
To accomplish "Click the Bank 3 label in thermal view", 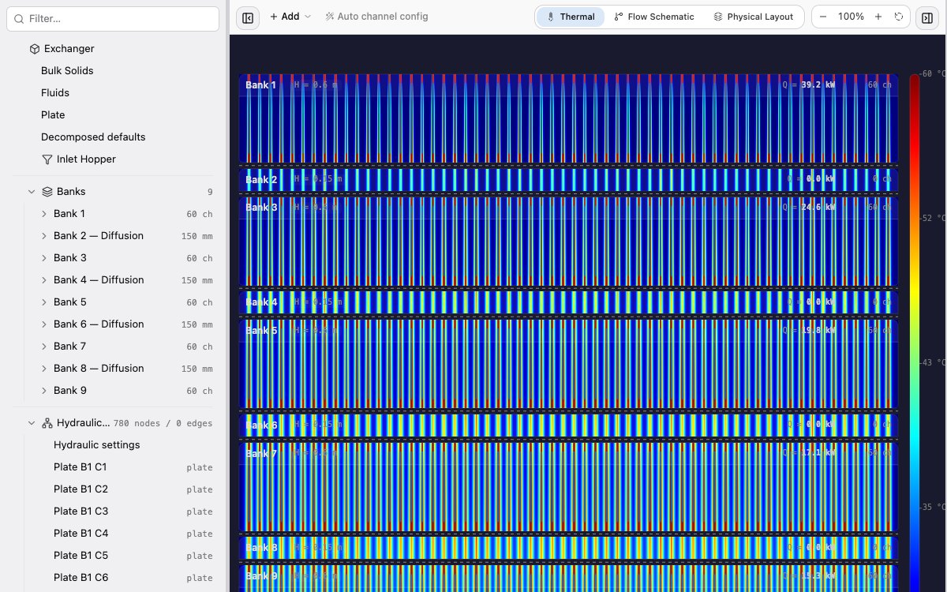I will pyautogui.click(x=261, y=208).
